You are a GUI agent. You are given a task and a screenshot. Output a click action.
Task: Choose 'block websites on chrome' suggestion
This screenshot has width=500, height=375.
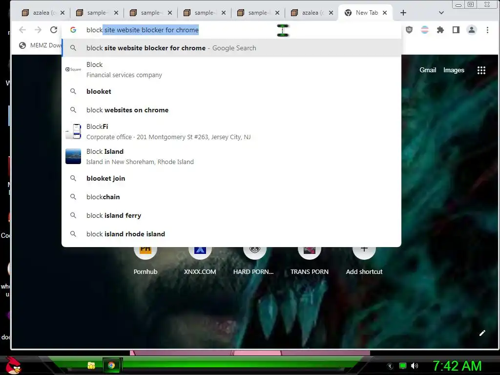(231, 110)
